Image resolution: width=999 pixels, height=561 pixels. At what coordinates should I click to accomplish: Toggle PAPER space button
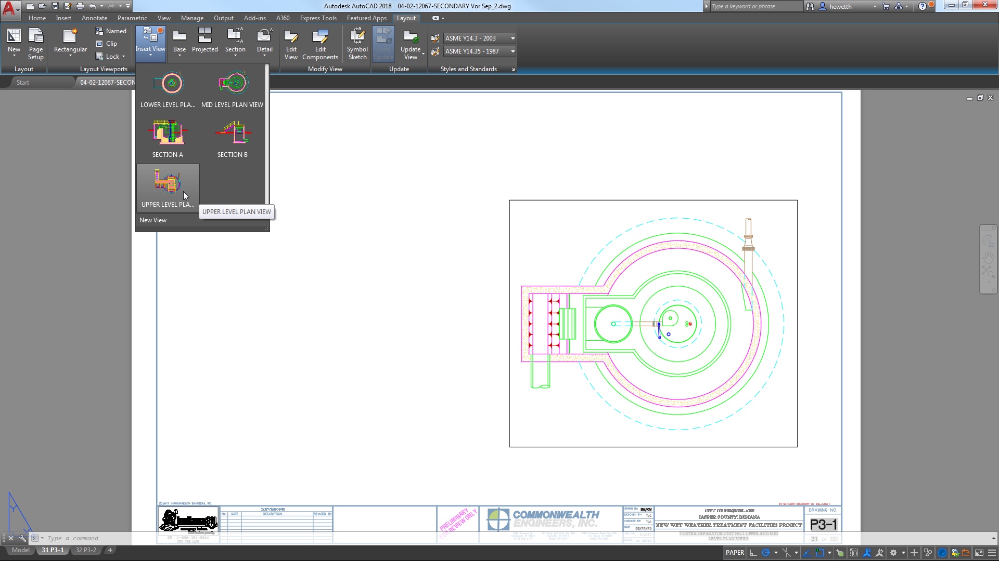(x=735, y=553)
